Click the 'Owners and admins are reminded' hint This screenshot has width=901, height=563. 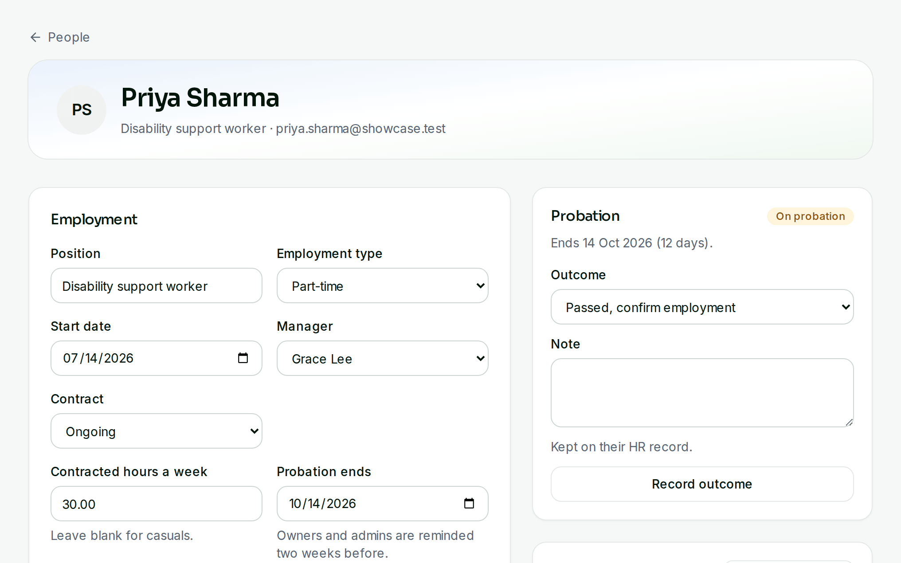pos(376,544)
